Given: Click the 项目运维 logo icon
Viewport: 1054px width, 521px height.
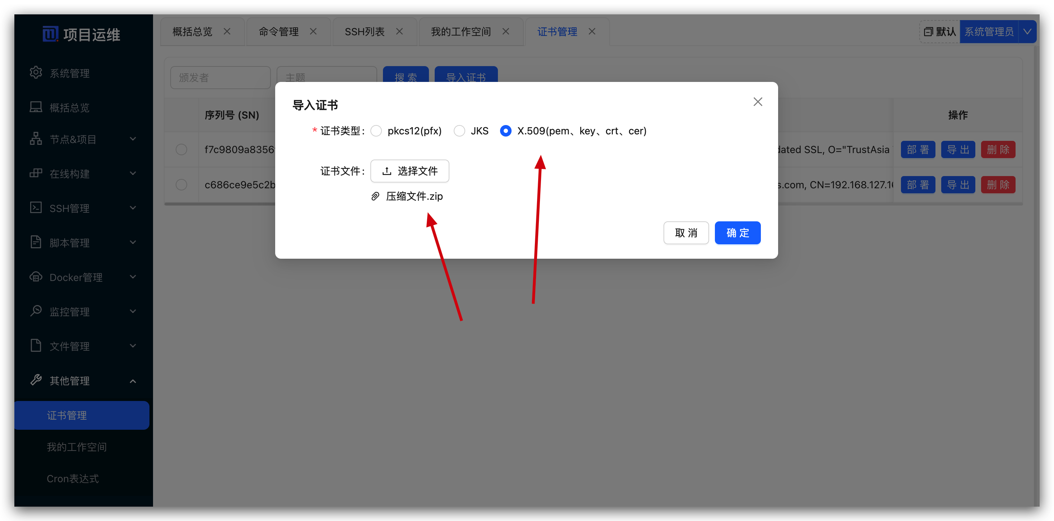Looking at the screenshot, I should 50,33.
